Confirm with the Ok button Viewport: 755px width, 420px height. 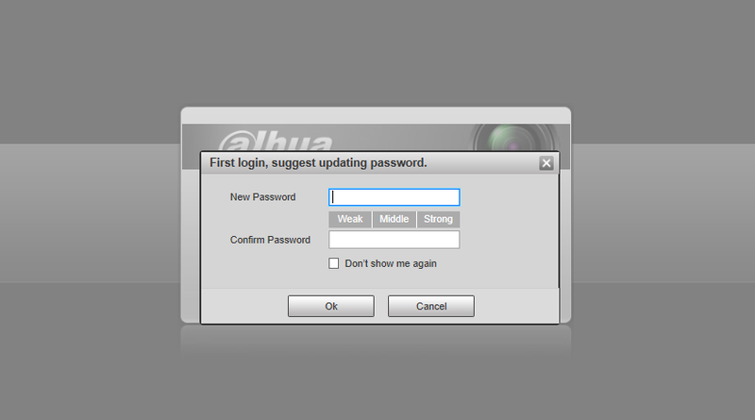(x=331, y=307)
